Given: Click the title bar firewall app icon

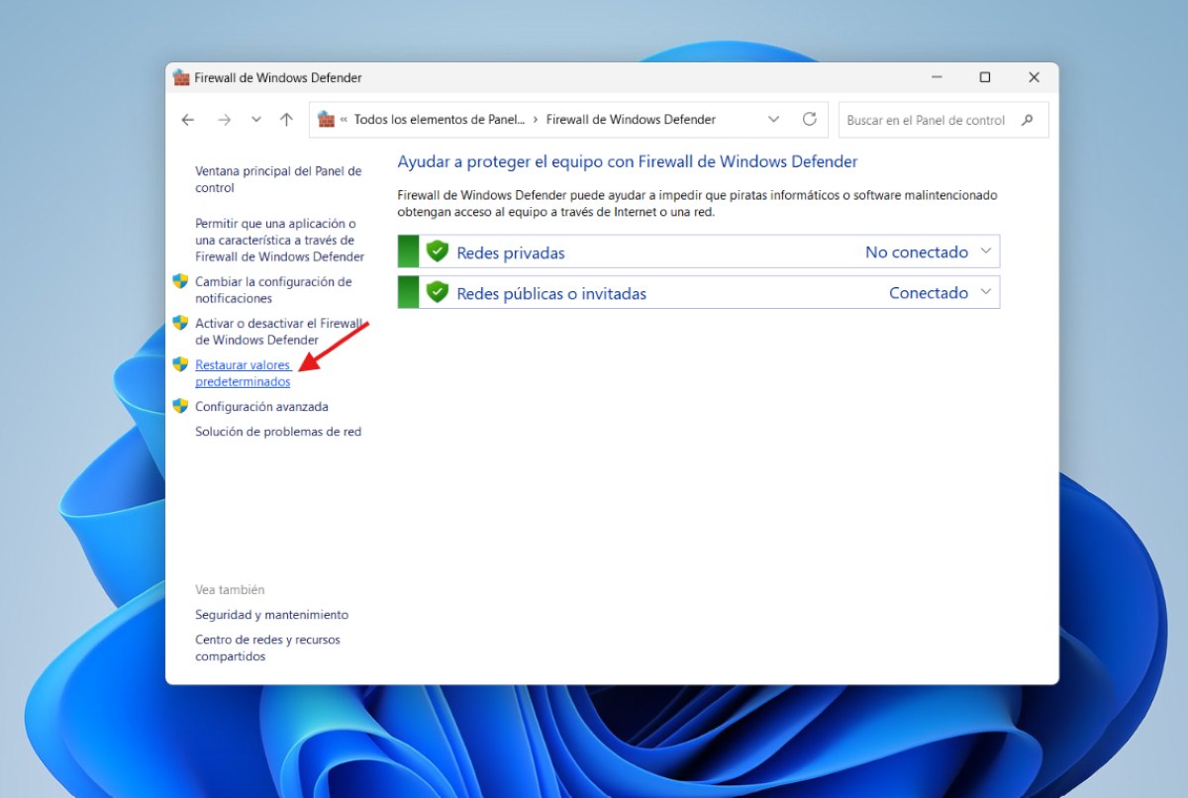Looking at the screenshot, I should click(x=181, y=77).
